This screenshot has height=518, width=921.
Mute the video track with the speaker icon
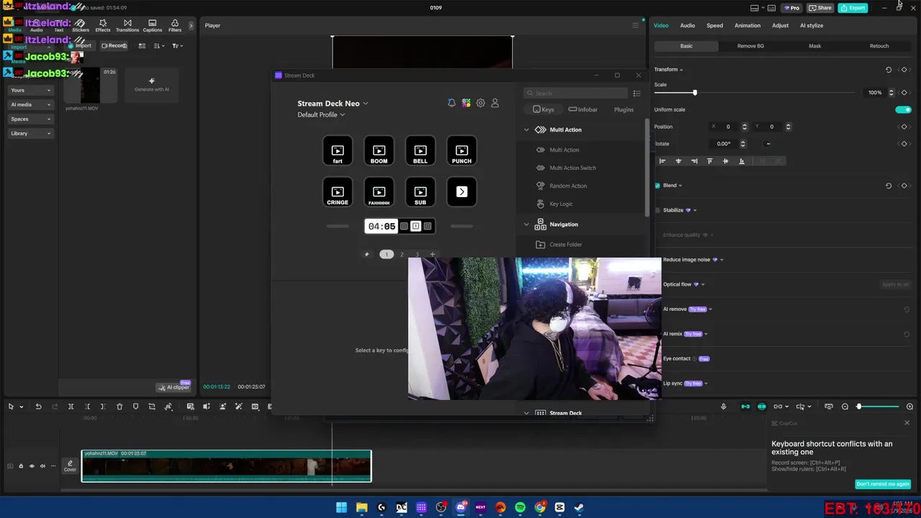click(42, 466)
